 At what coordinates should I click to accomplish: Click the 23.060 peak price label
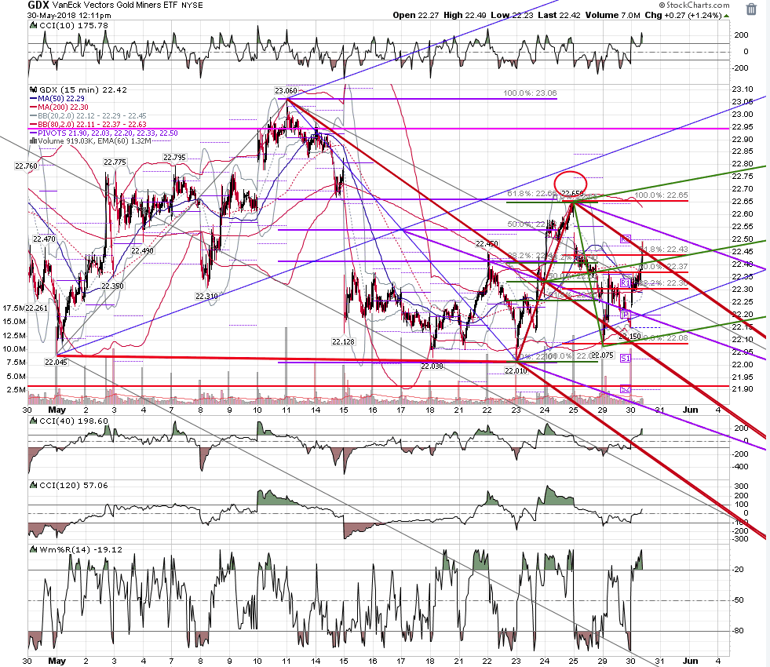(x=286, y=91)
